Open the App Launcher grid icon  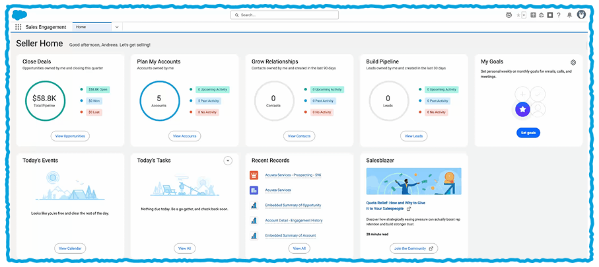18,27
